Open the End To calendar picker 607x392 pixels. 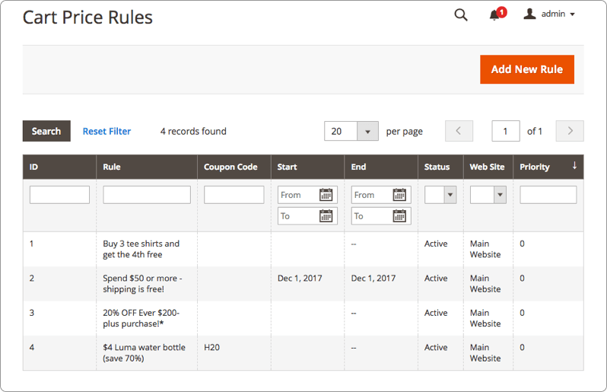click(x=399, y=215)
